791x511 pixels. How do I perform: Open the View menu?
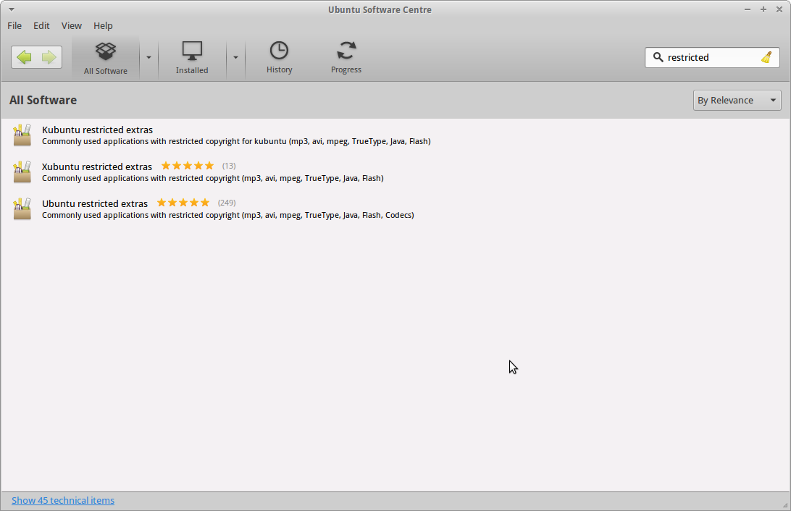click(72, 26)
